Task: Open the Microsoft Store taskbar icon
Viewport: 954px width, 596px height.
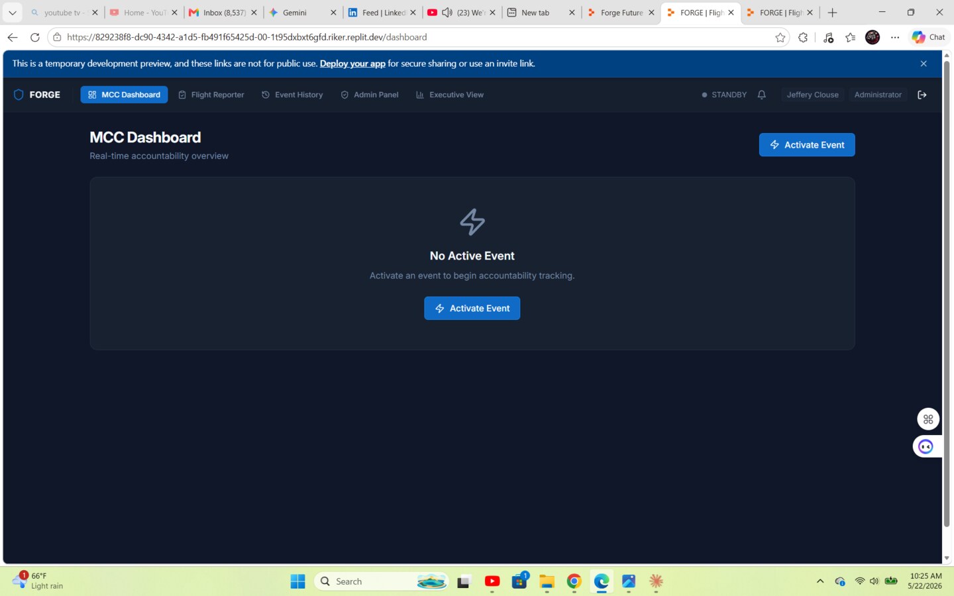Action: pyautogui.click(x=520, y=581)
